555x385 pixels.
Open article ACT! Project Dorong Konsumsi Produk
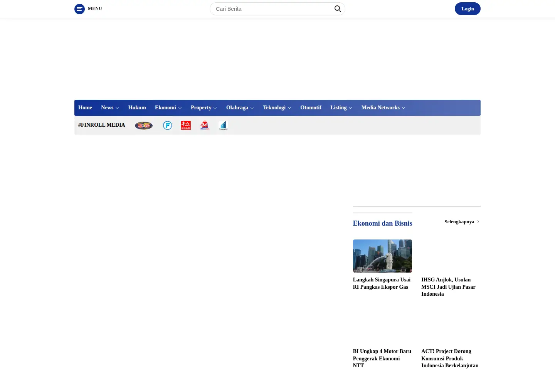tap(450, 358)
